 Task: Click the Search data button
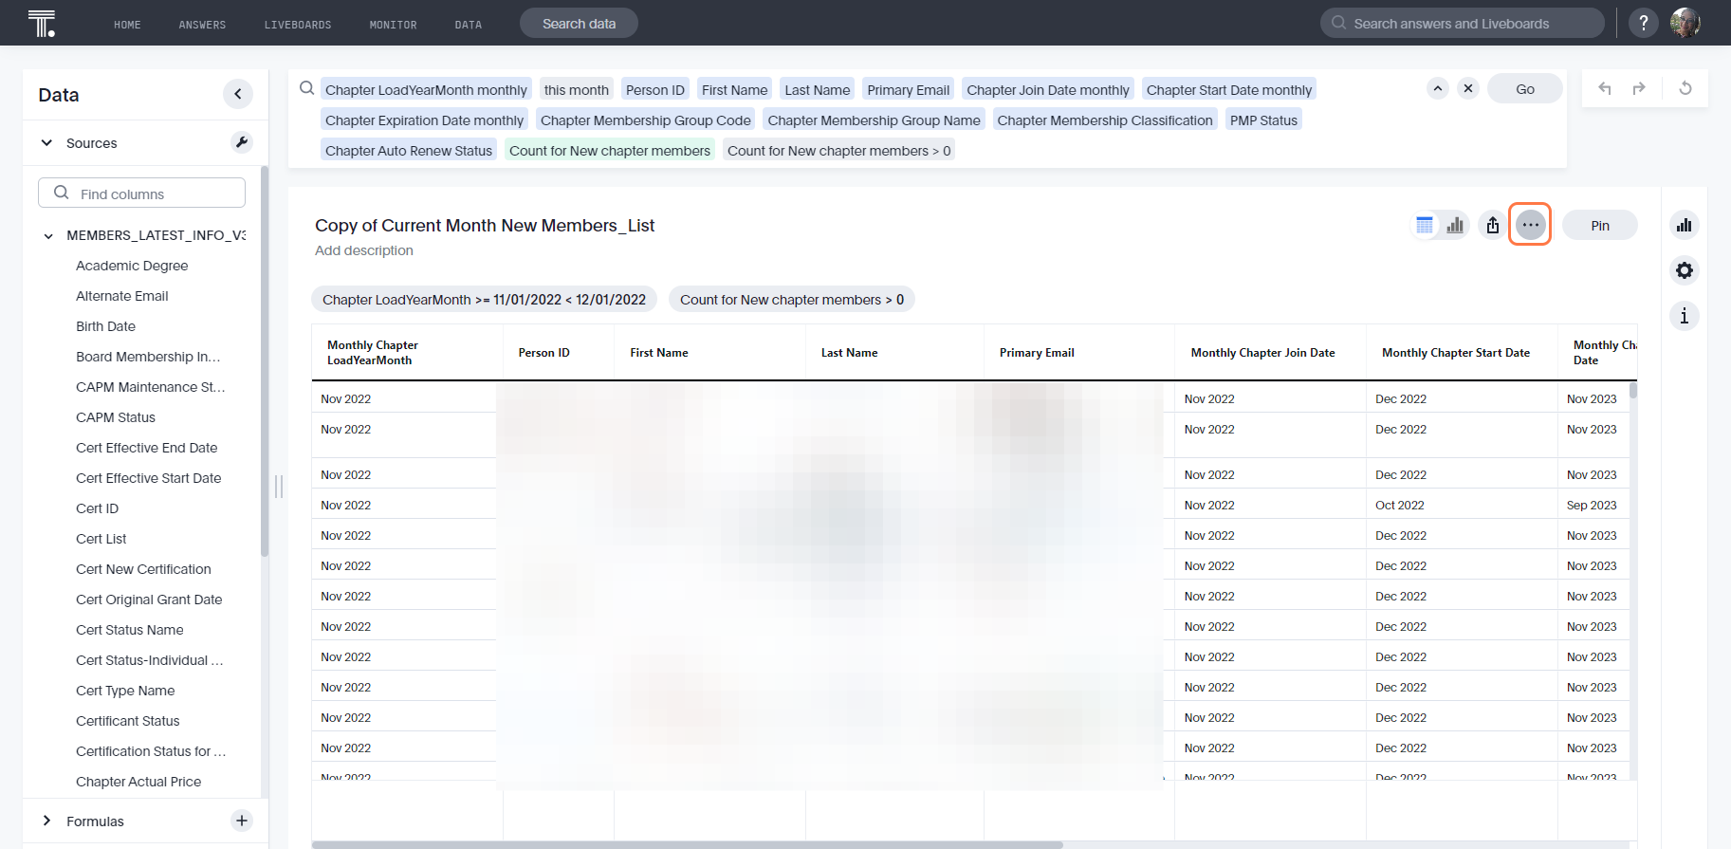click(579, 24)
